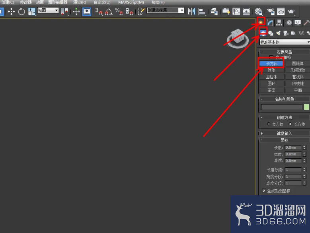Open Edit Named Selection Sets
The width and height of the screenshot is (310, 233).
(140, 12)
